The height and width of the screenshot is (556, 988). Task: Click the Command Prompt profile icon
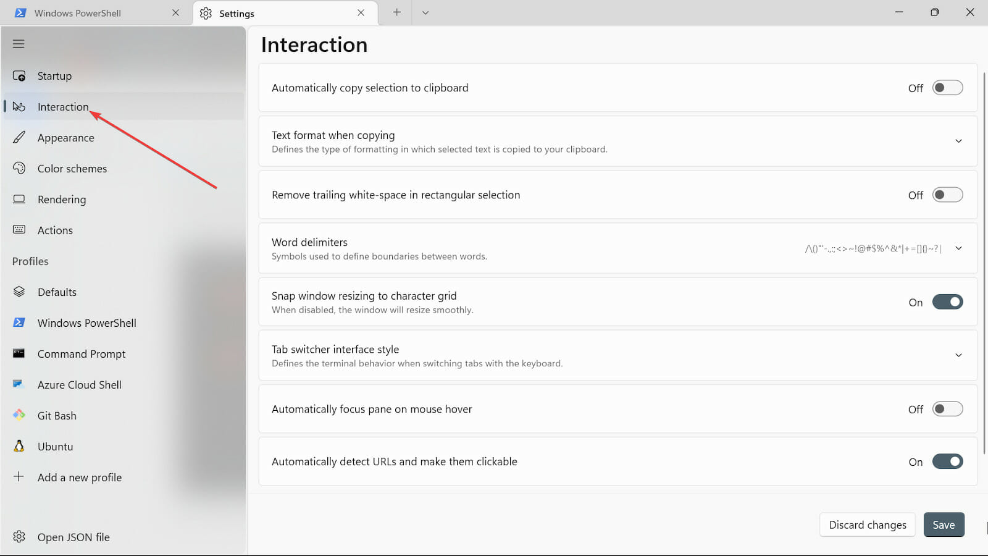(x=19, y=353)
